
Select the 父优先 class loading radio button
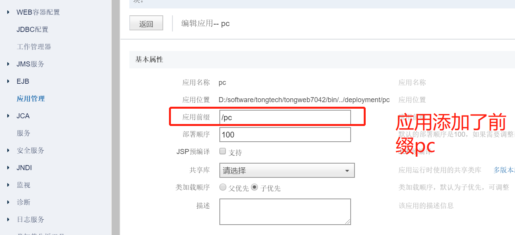click(x=222, y=187)
